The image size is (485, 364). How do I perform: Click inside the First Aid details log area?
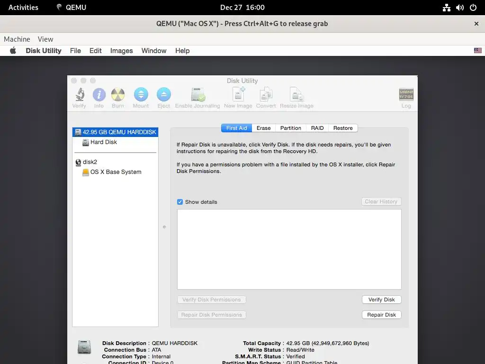click(x=289, y=249)
